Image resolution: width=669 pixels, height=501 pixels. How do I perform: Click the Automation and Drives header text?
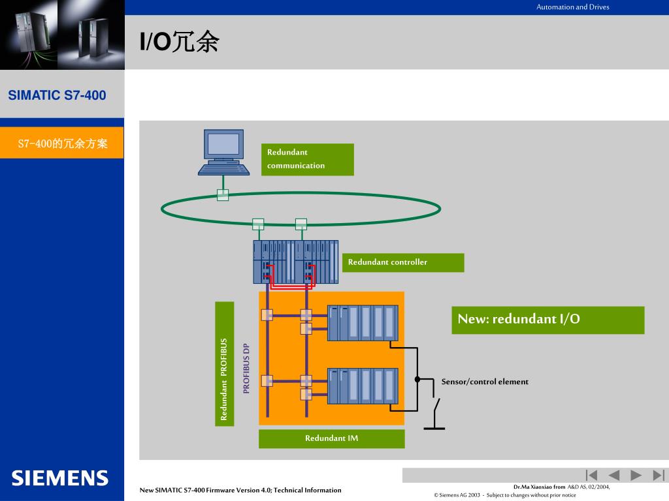pyautogui.click(x=572, y=7)
